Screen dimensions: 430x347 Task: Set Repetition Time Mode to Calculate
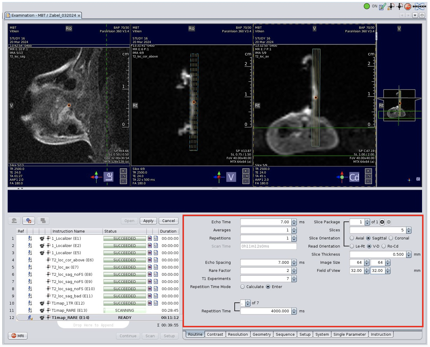[243, 287]
